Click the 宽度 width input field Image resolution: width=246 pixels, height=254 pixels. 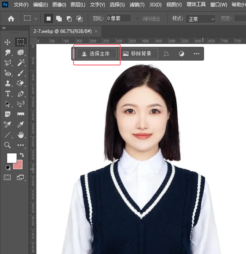[240, 18]
